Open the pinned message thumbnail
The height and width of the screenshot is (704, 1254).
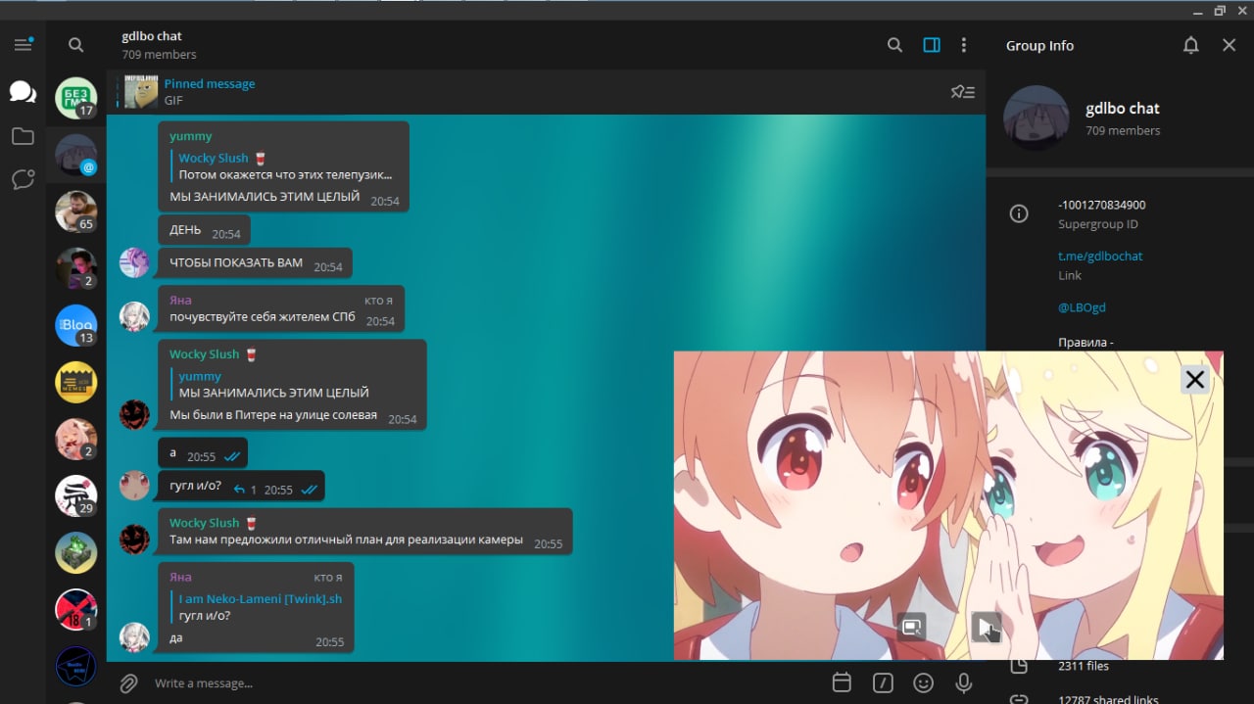point(141,92)
